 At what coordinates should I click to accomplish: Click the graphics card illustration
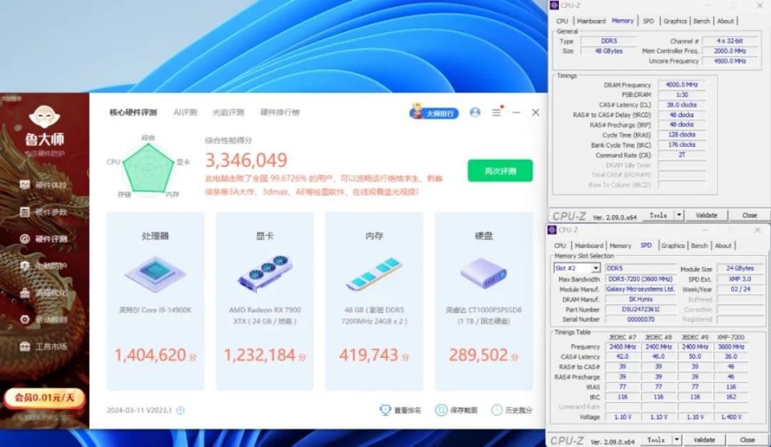tap(265, 273)
